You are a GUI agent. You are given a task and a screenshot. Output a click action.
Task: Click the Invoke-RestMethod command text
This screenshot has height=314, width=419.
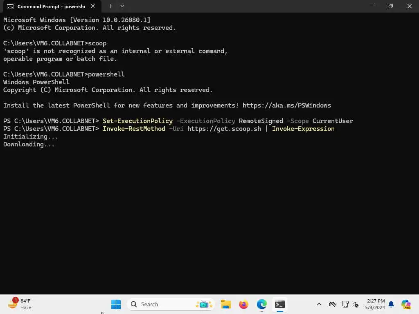click(x=134, y=129)
